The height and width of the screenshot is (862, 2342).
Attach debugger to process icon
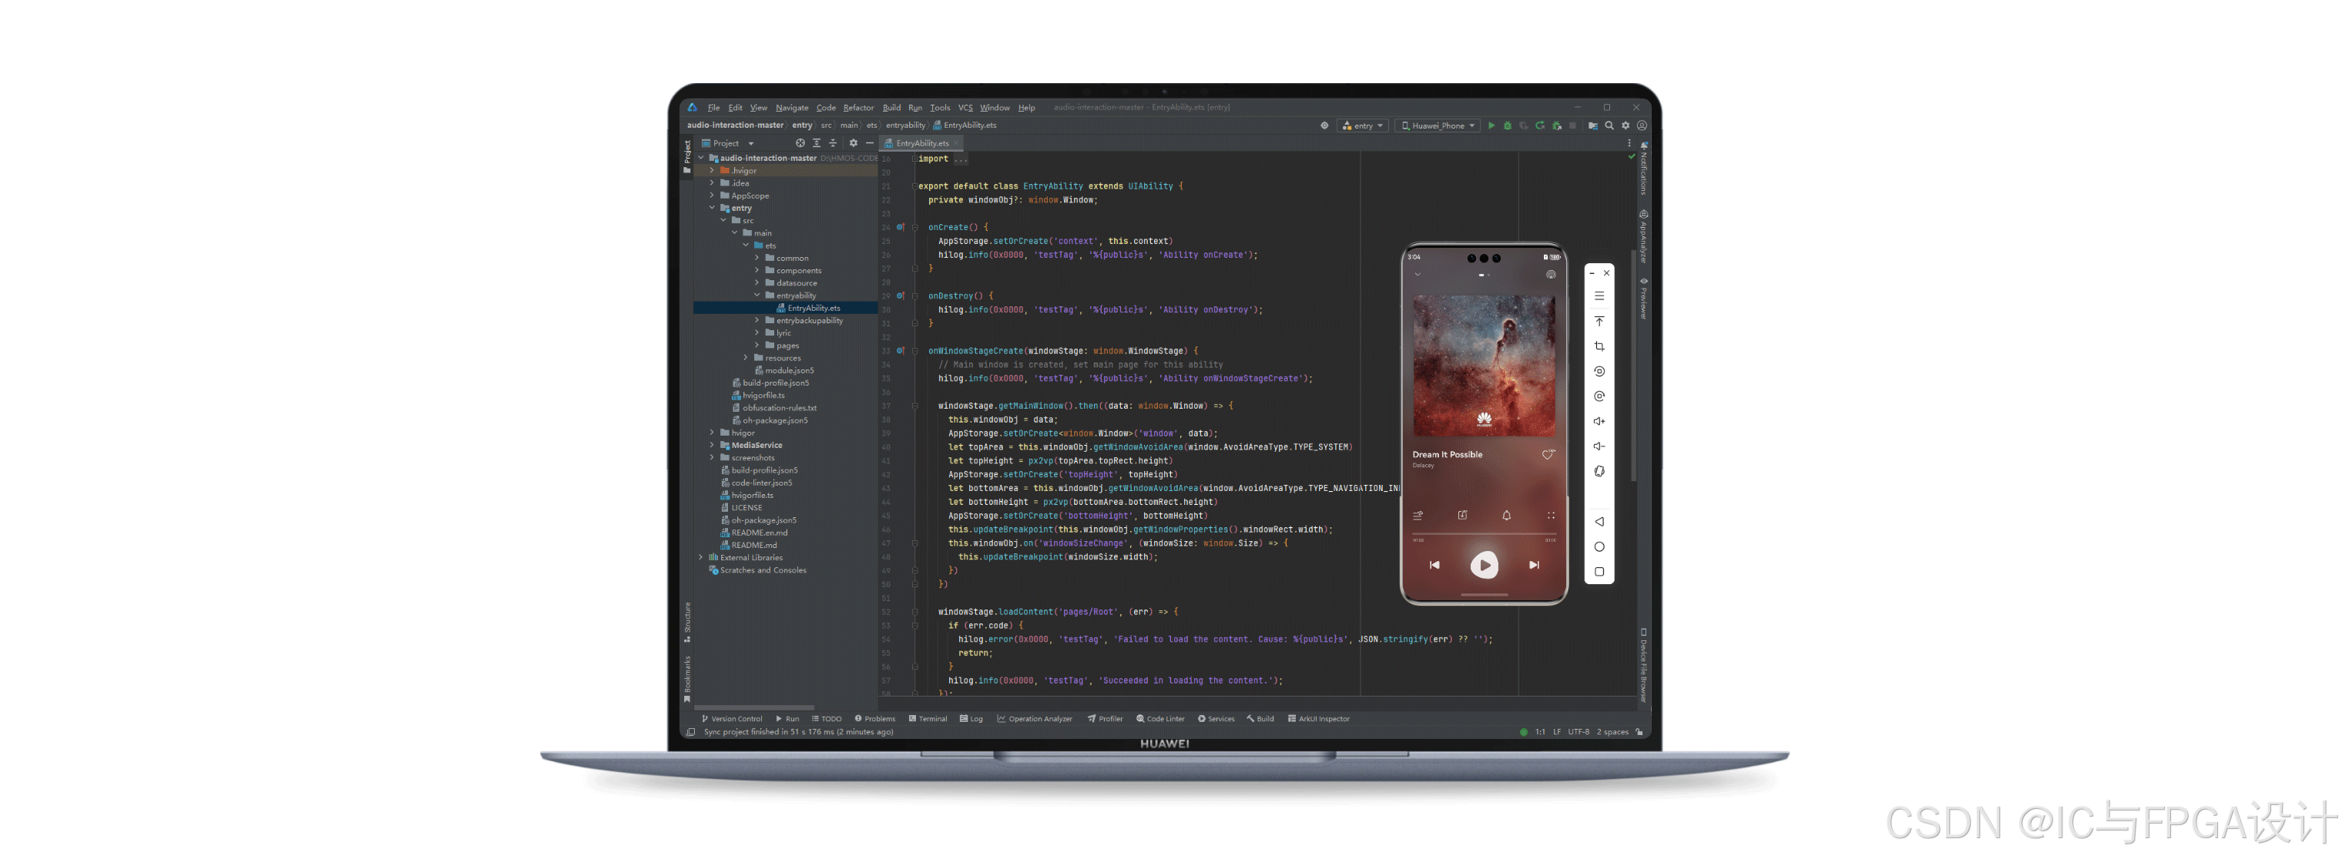coord(1556,125)
